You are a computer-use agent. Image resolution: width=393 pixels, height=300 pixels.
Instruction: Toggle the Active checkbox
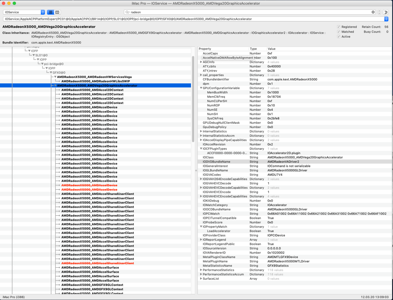[339, 37]
